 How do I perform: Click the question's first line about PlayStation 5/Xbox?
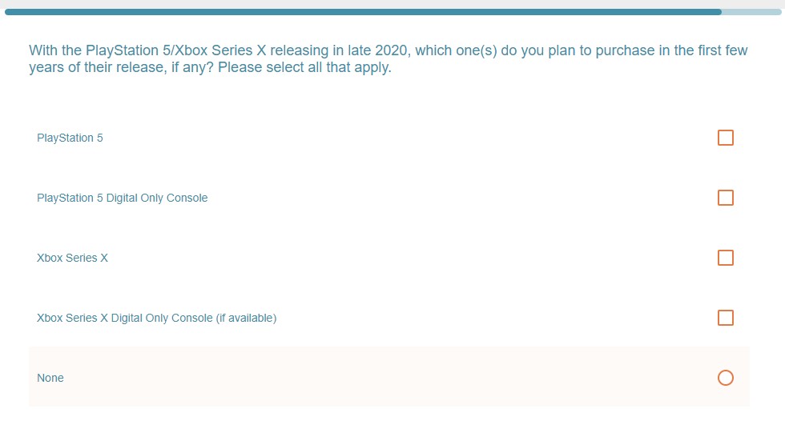[388, 50]
